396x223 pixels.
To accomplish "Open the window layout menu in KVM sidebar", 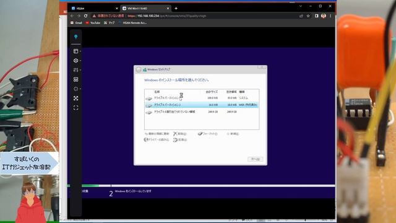I will (75, 51).
